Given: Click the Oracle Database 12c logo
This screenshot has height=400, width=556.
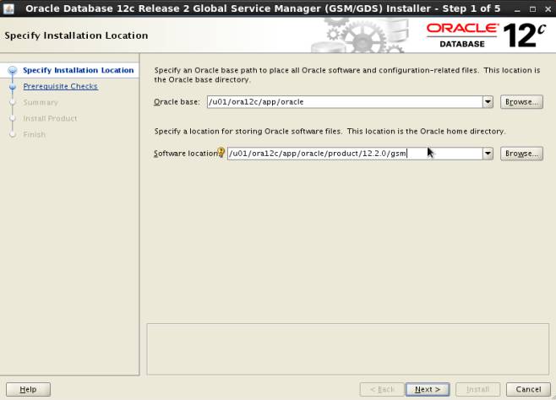Looking at the screenshot, I should [x=485, y=35].
